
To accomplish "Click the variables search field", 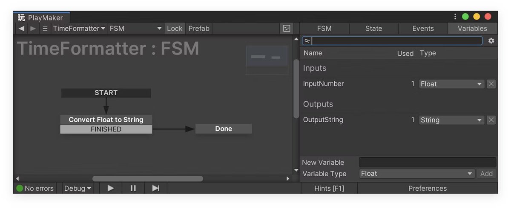I will (x=392, y=41).
